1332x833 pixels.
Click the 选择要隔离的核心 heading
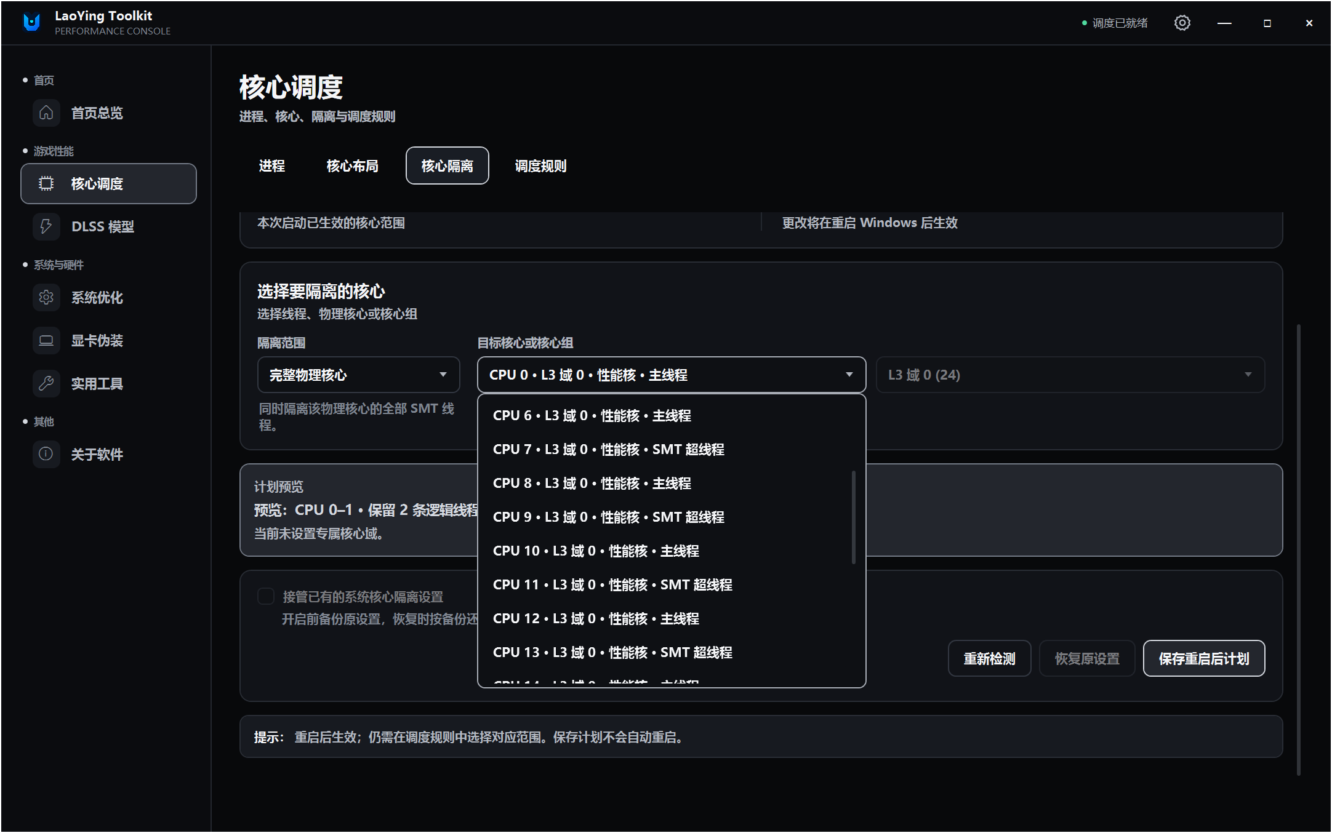click(321, 291)
